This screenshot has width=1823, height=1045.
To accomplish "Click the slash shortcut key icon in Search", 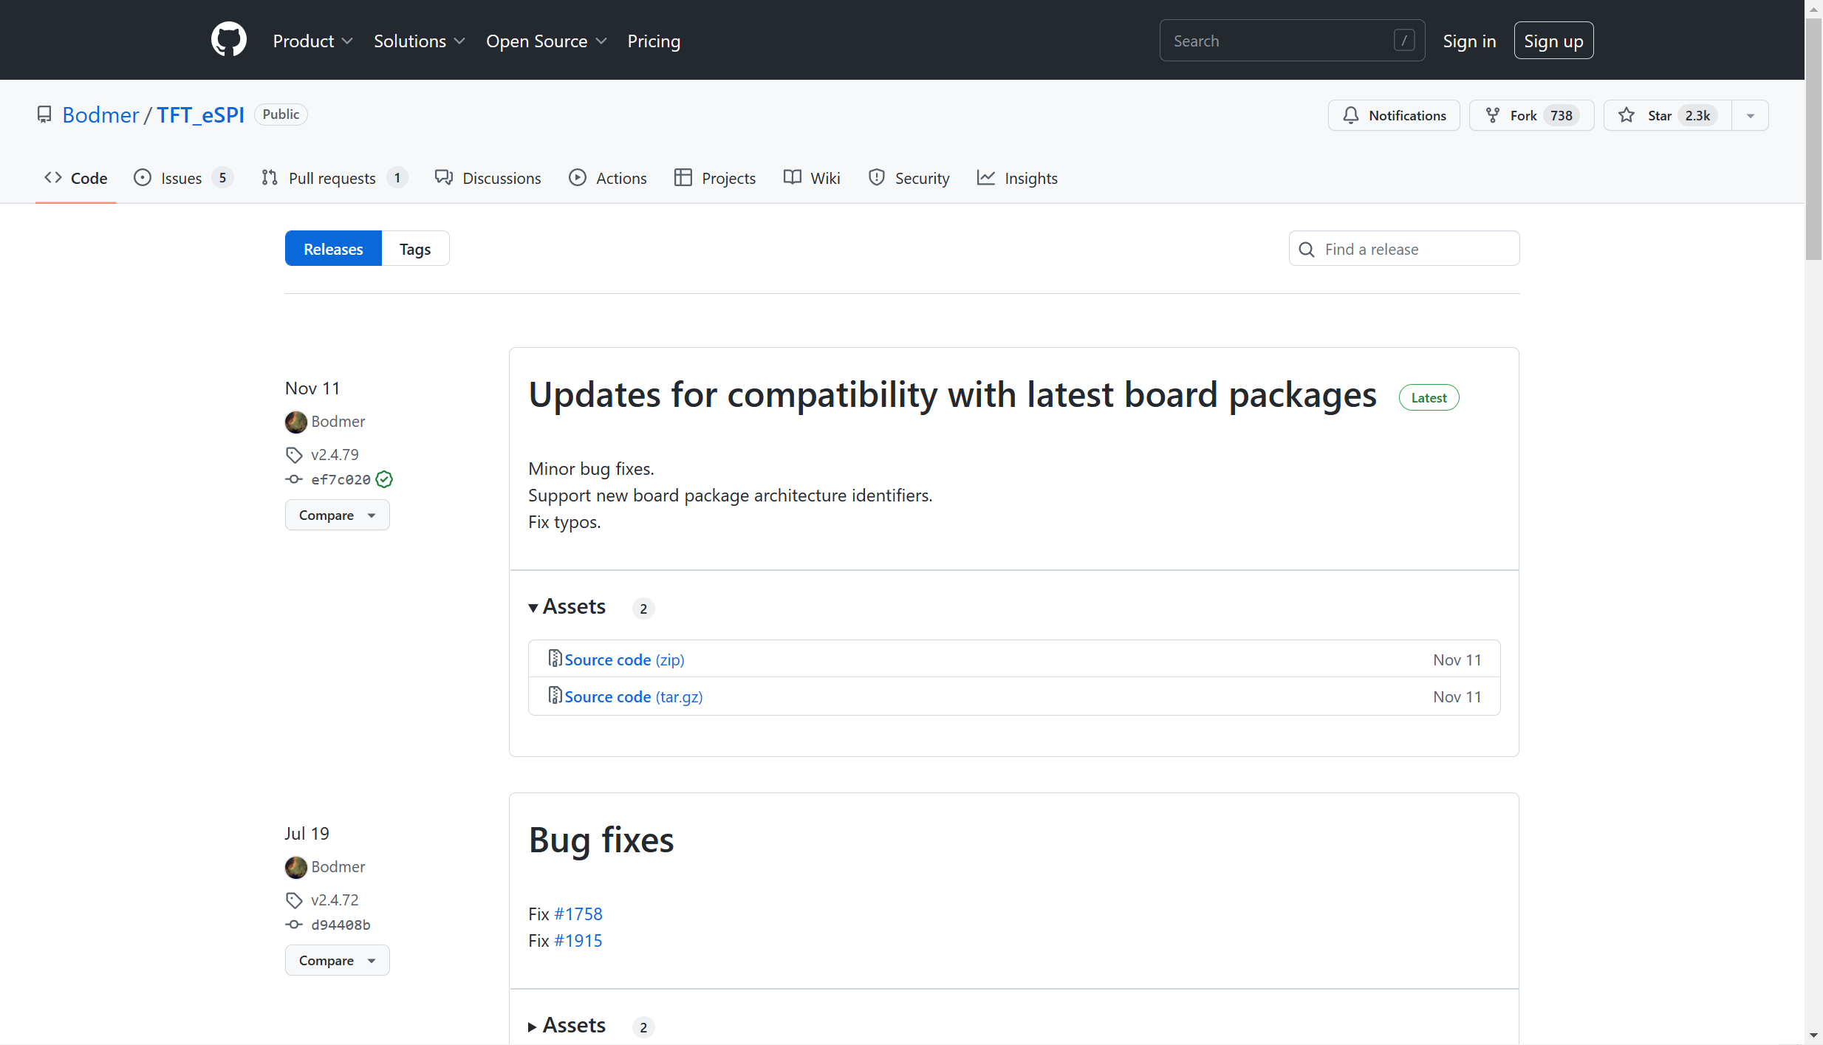I will coord(1404,41).
